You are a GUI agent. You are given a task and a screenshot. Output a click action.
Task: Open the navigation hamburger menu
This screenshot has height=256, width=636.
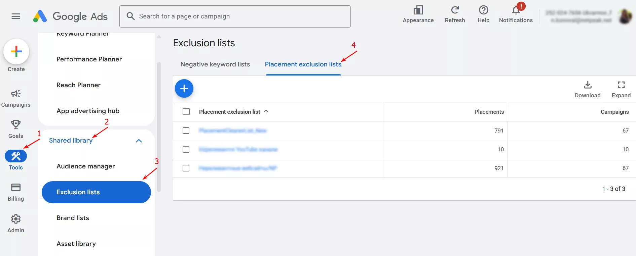pyautogui.click(x=15, y=16)
